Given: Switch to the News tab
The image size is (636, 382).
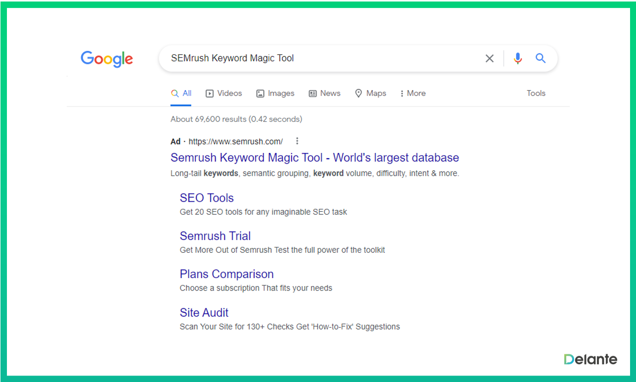Looking at the screenshot, I should click(324, 93).
